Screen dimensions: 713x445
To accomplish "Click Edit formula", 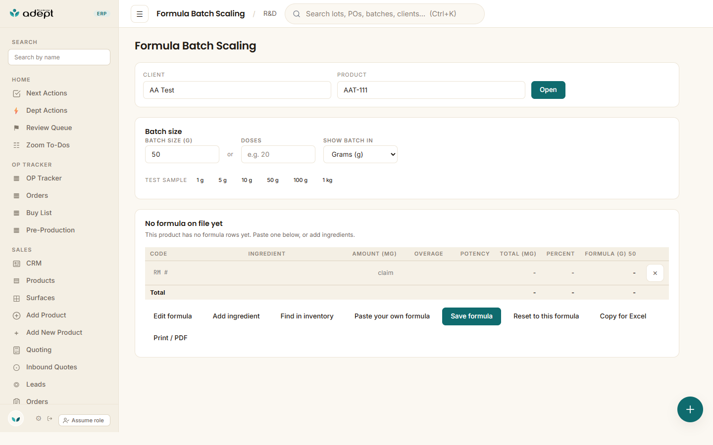I will click(x=173, y=316).
